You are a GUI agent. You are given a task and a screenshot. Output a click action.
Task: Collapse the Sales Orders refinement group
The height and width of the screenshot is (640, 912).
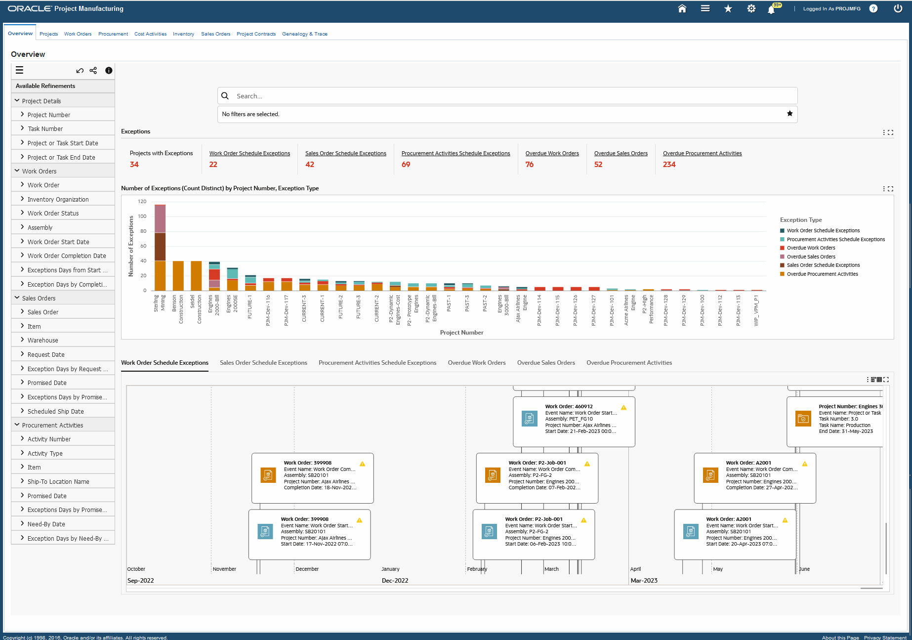click(x=17, y=298)
